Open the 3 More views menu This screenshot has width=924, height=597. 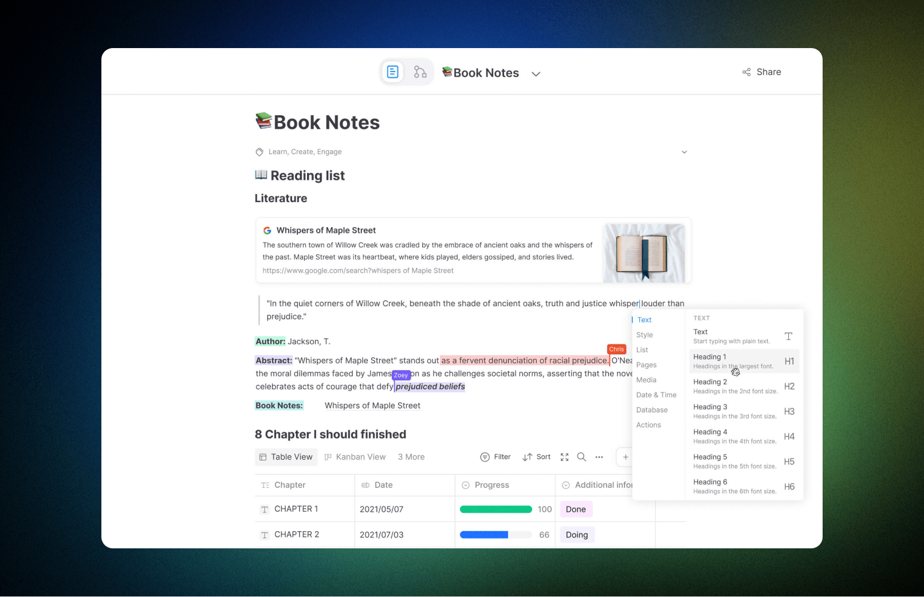point(411,457)
